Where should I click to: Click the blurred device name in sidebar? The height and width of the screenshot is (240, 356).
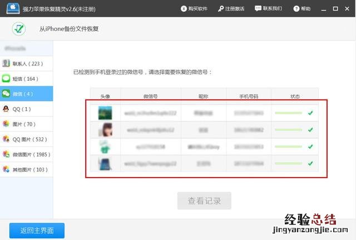click(x=15, y=48)
